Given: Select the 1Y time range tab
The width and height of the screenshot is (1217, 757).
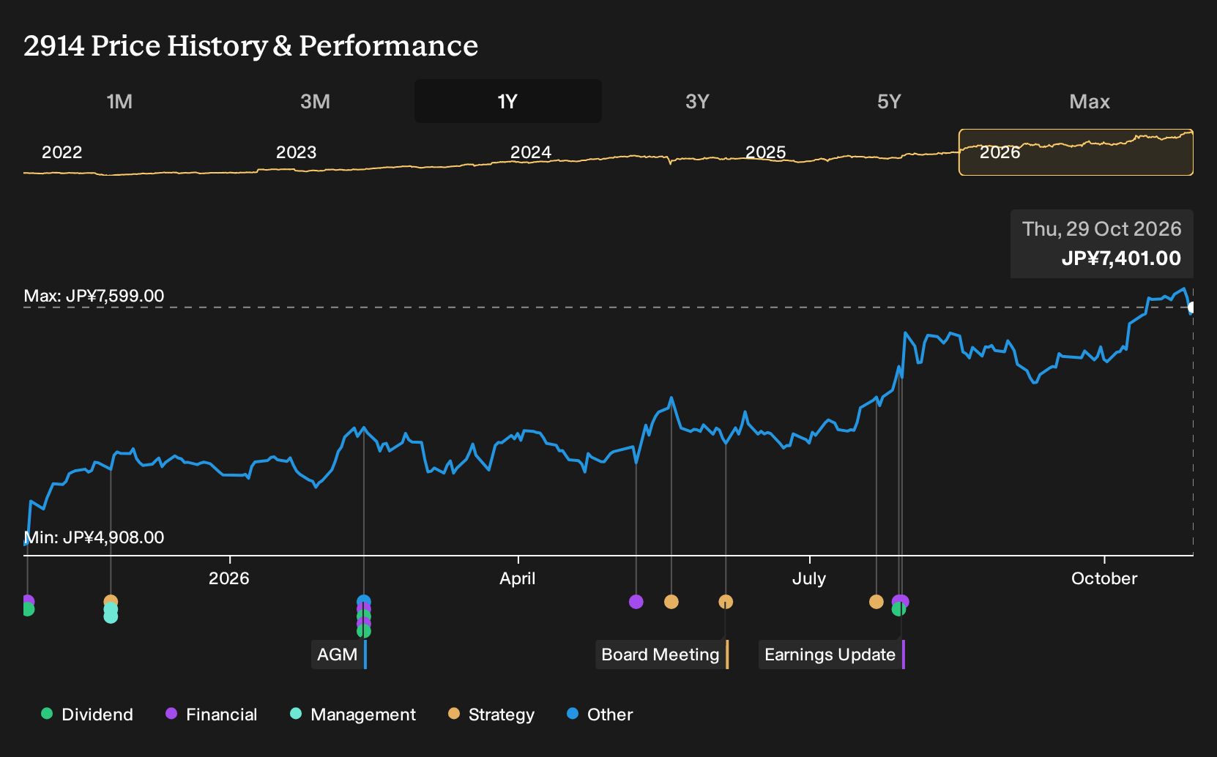Looking at the screenshot, I should tap(507, 101).
